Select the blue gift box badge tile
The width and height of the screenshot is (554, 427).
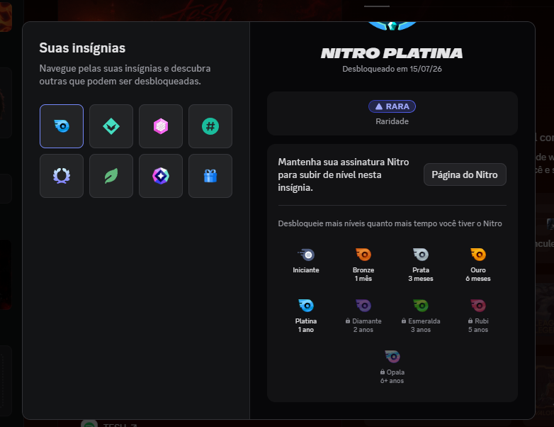click(210, 176)
